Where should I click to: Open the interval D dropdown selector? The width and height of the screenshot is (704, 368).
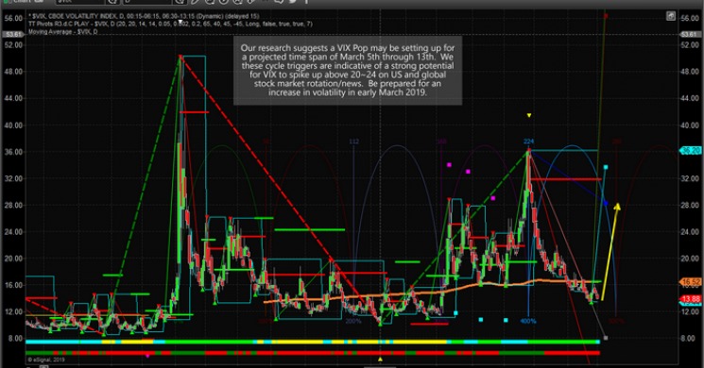(x=179, y=2)
